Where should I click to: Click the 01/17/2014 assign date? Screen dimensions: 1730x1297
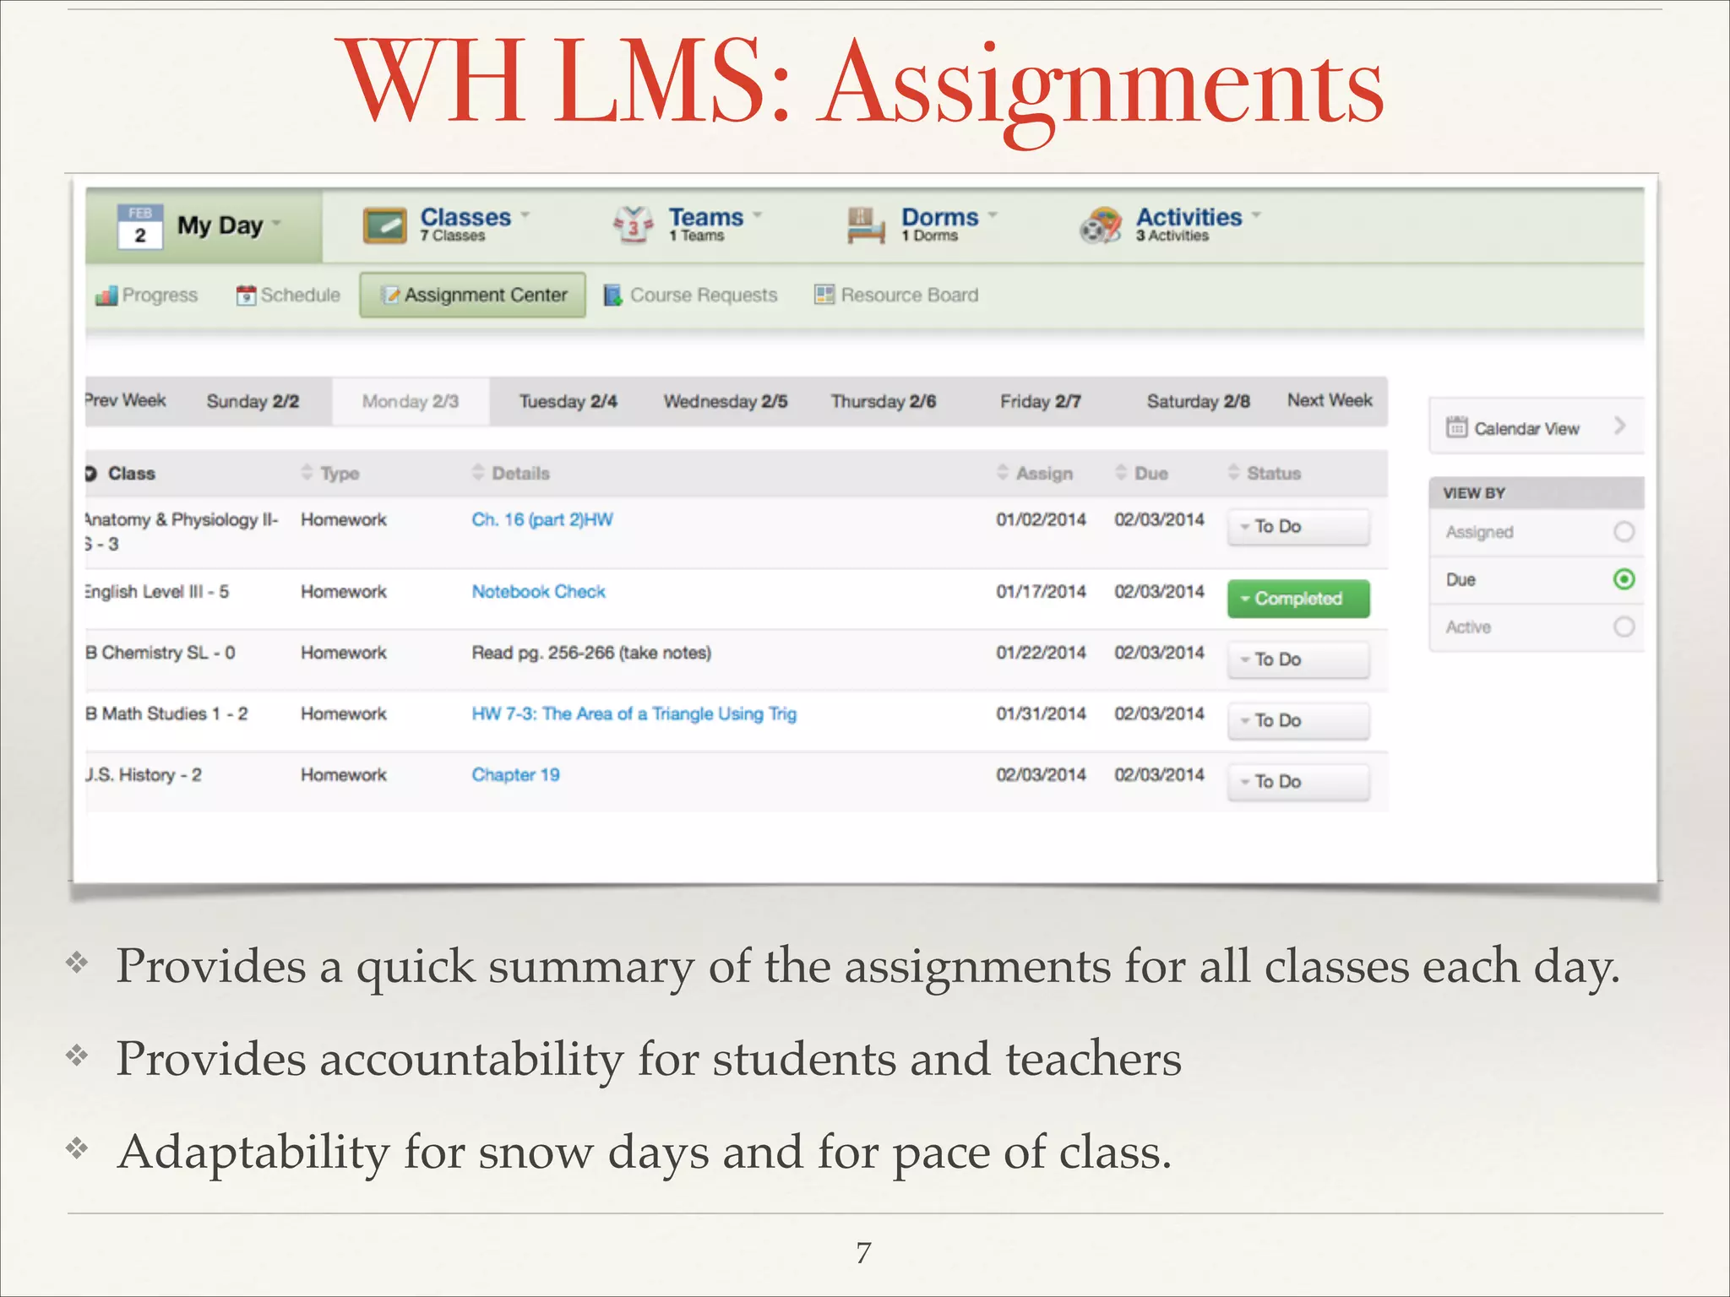pyautogui.click(x=1042, y=592)
